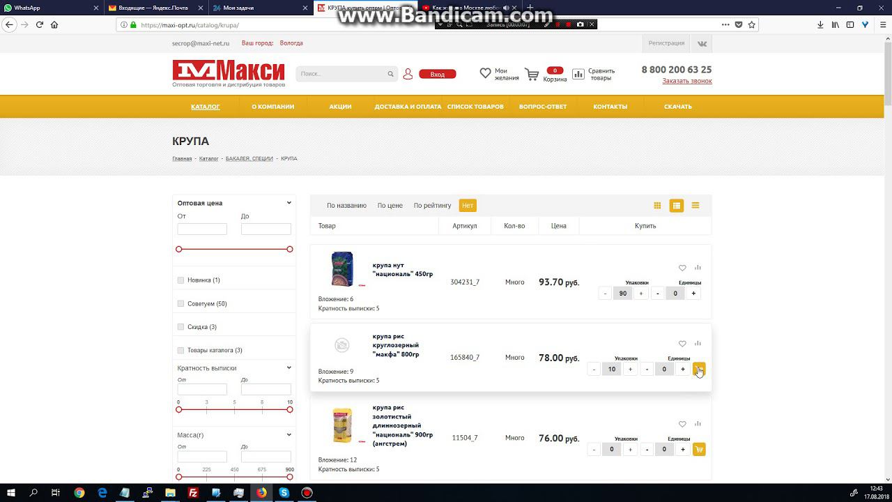This screenshot has height=502, width=892.
Task: Open the VK social network icon
Action: [x=702, y=43]
